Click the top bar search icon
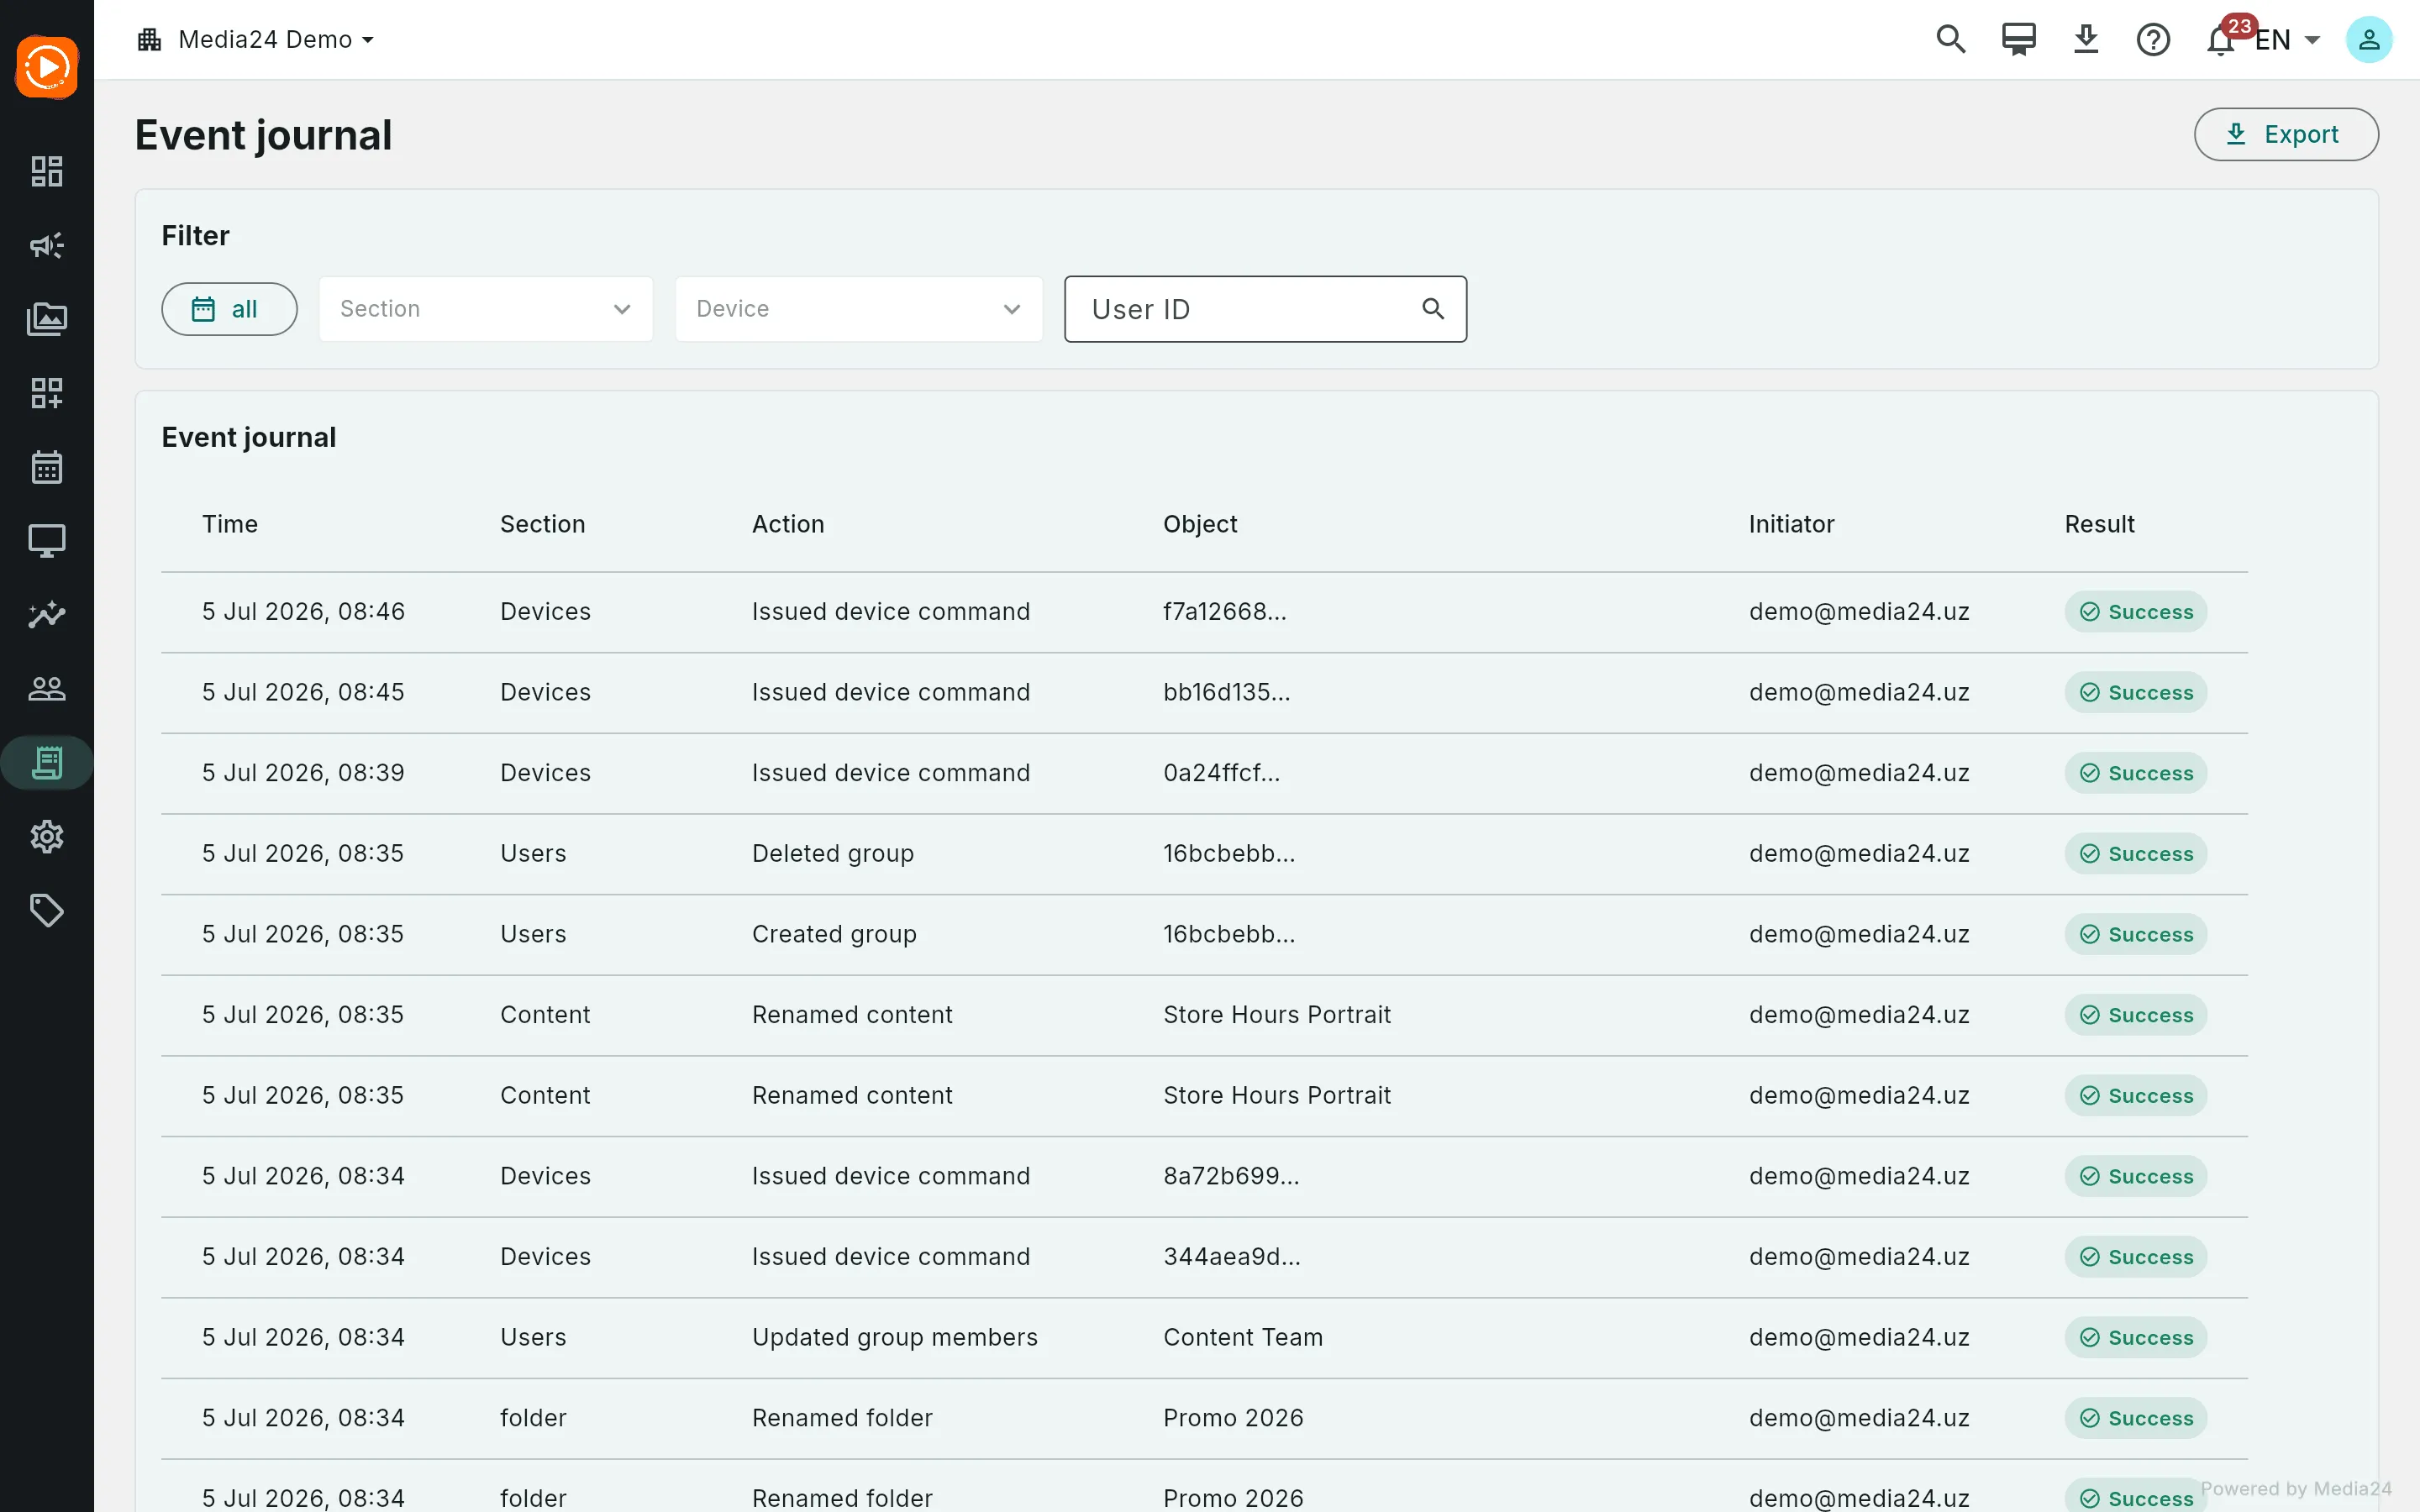Viewport: 2420px width, 1512px height. click(x=1951, y=40)
